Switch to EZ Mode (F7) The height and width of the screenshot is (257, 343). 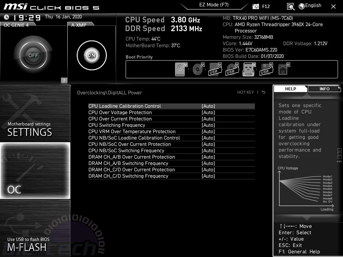214,5
